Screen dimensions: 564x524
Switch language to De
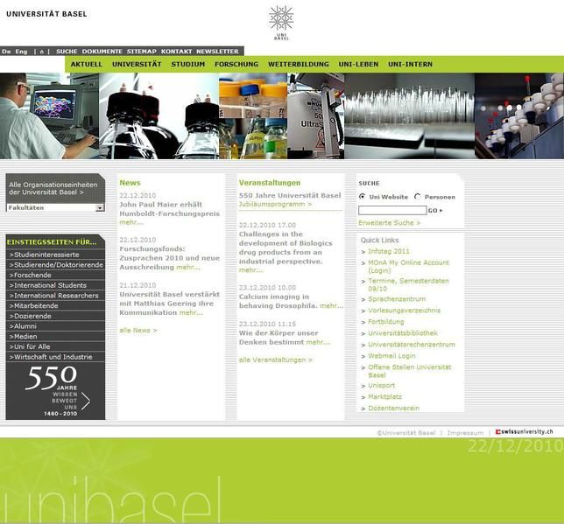point(6,52)
